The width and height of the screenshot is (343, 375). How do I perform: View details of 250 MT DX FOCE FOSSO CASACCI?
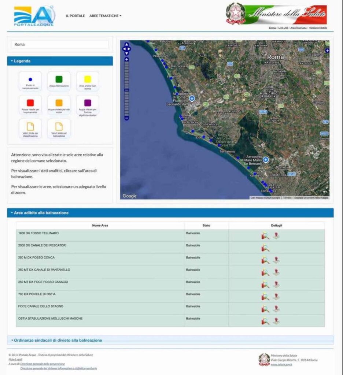(265, 285)
